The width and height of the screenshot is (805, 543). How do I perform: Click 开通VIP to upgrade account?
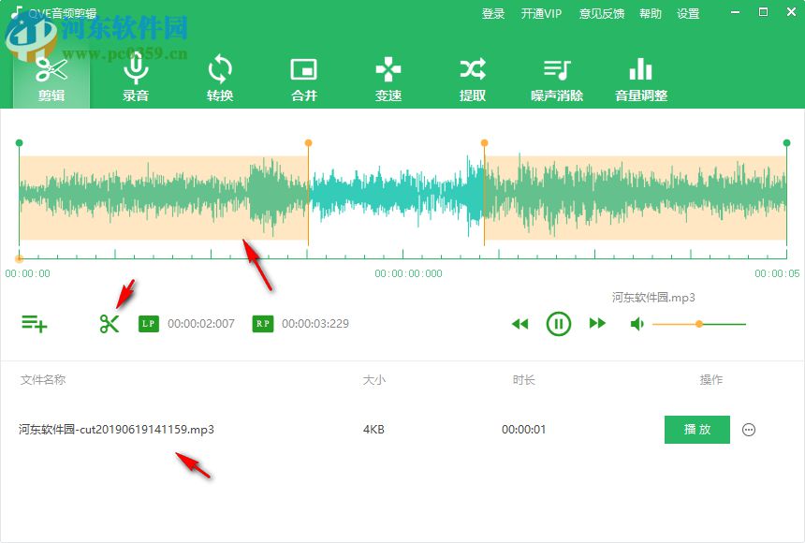[541, 13]
